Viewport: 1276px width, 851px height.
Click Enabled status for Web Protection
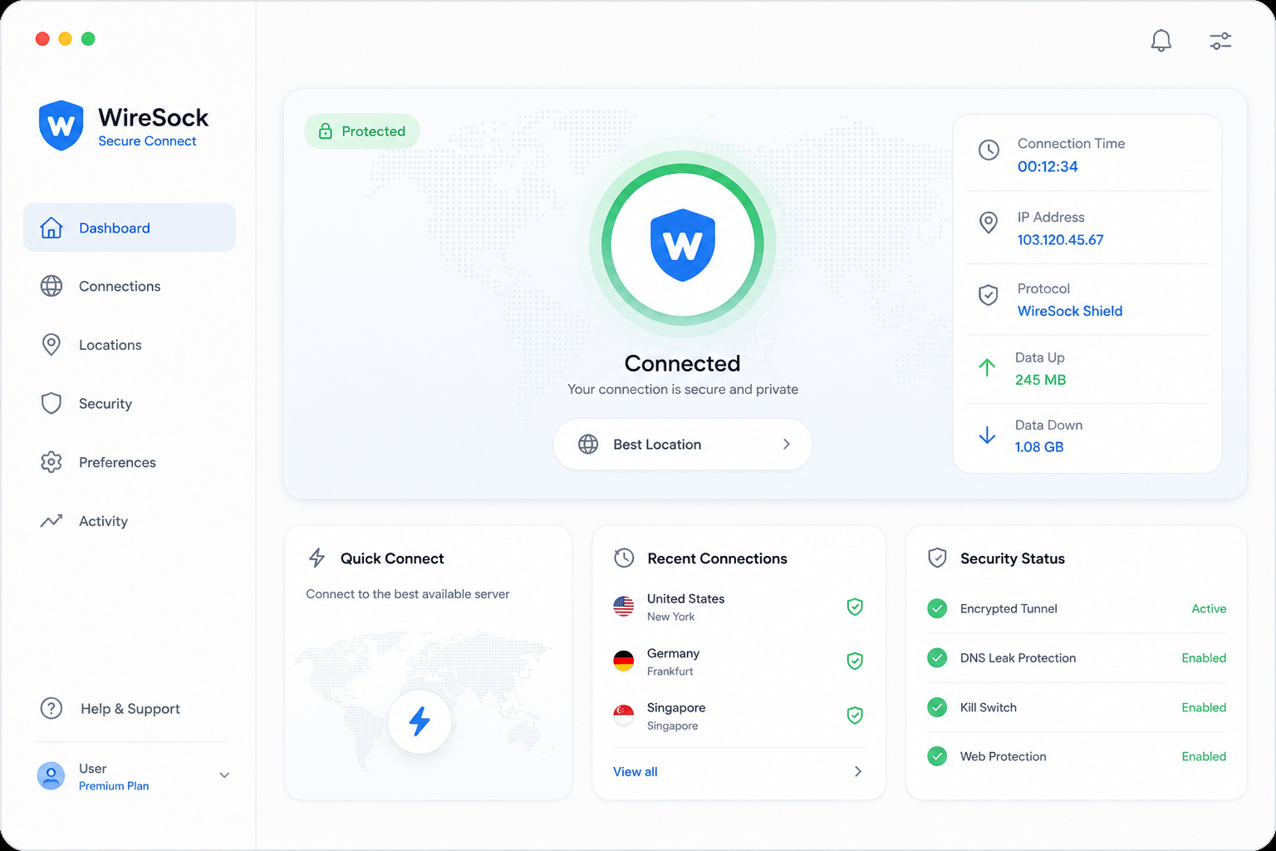(1204, 756)
